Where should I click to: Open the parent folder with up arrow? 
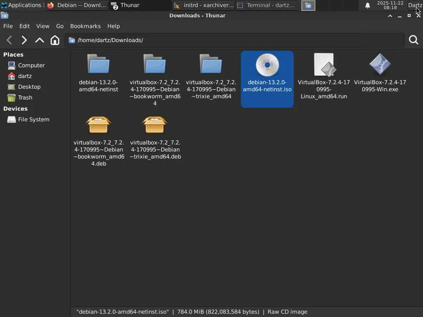pos(40,40)
